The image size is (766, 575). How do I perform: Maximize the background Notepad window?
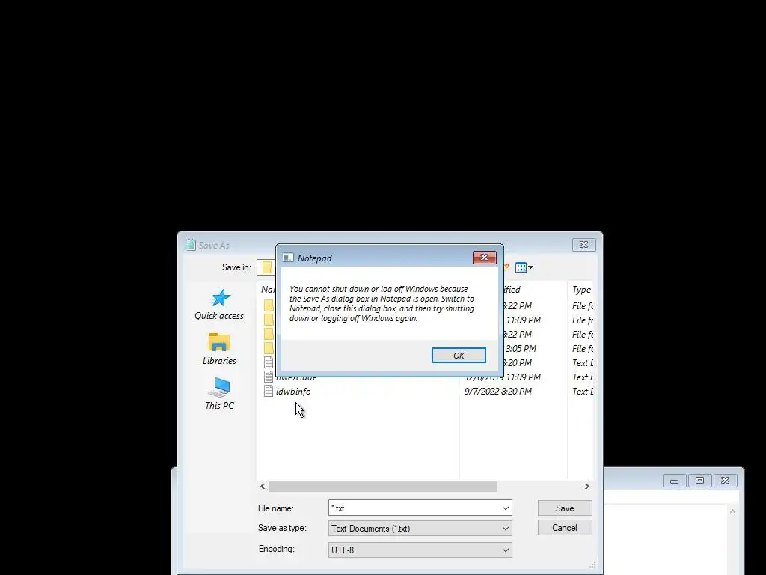pyautogui.click(x=699, y=481)
